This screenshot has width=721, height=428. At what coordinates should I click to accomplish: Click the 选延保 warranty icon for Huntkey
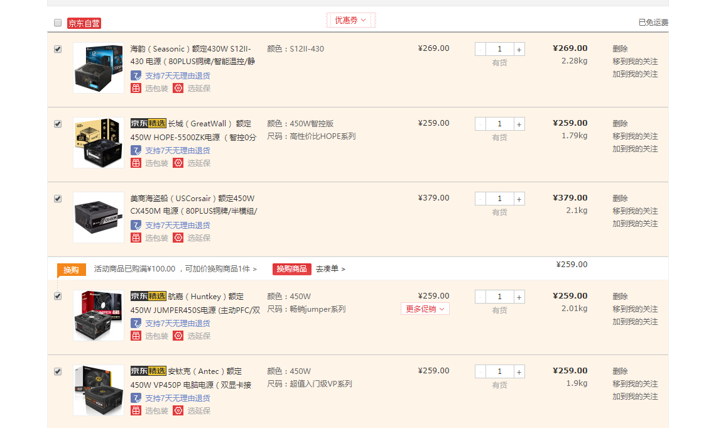pyautogui.click(x=178, y=336)
